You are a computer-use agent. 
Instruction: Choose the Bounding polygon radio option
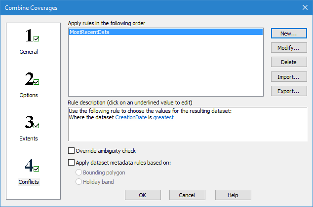(x=78, y=172)
